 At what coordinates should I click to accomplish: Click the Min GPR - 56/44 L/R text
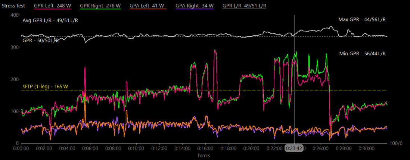point(363,53)
